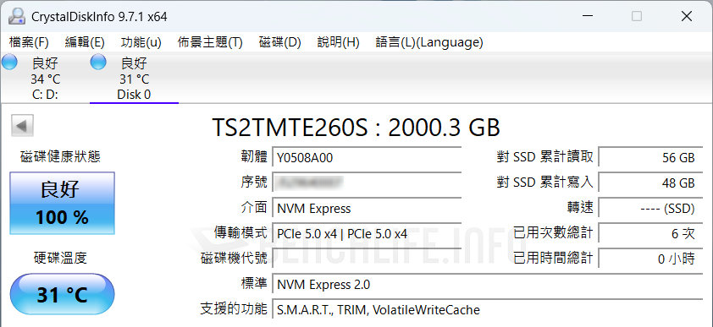The height and width of the screenshot is (327, 713).
Task: Open the 編輯(E) menu
Action: [x=85, y=42]
